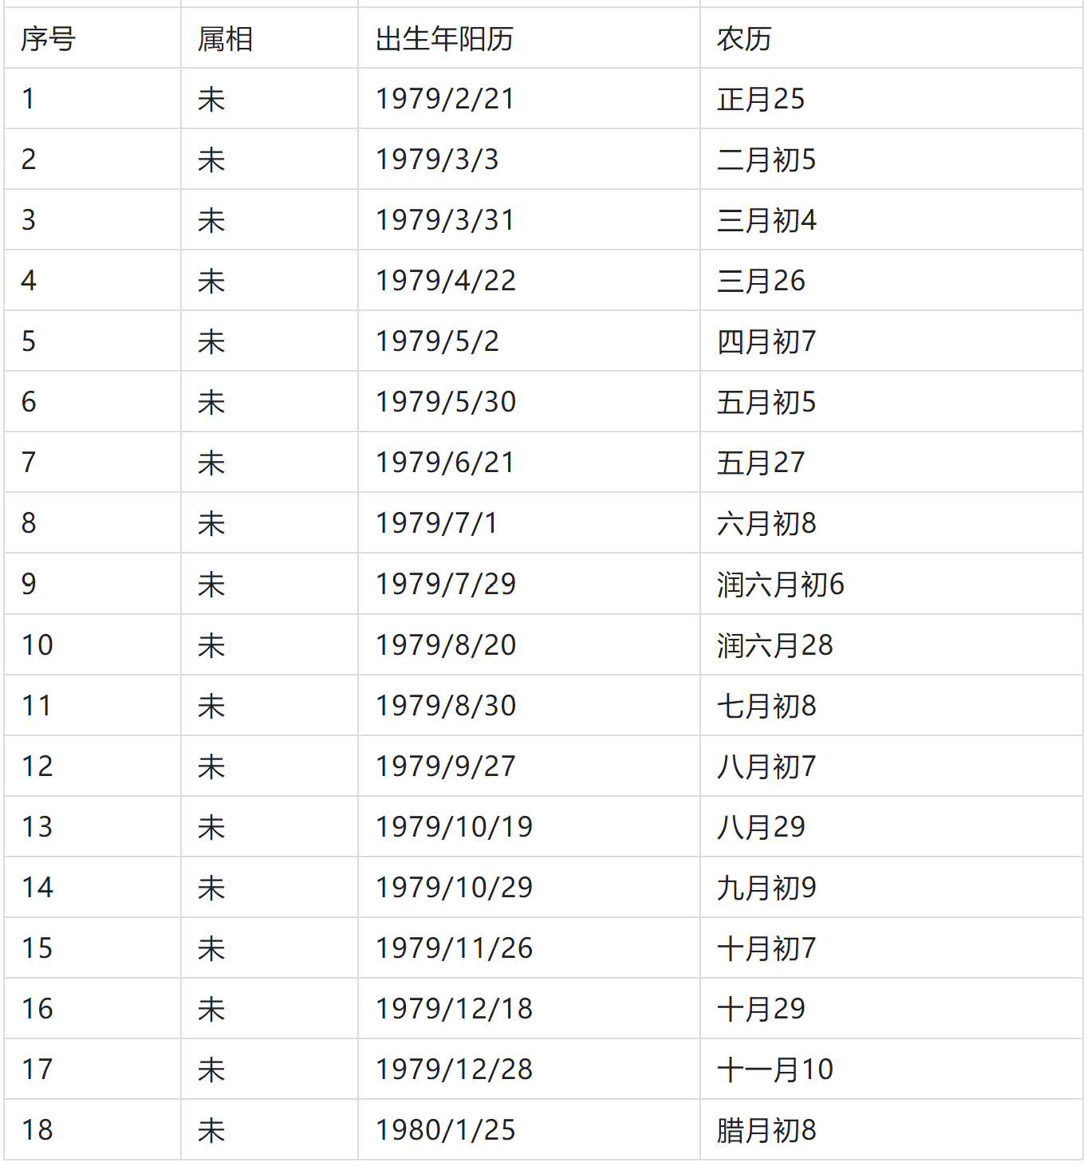This screenshot has height=1166, width=1091.
Task: Select the cell with date 1979/2/21
Action: tap(529, 99)
